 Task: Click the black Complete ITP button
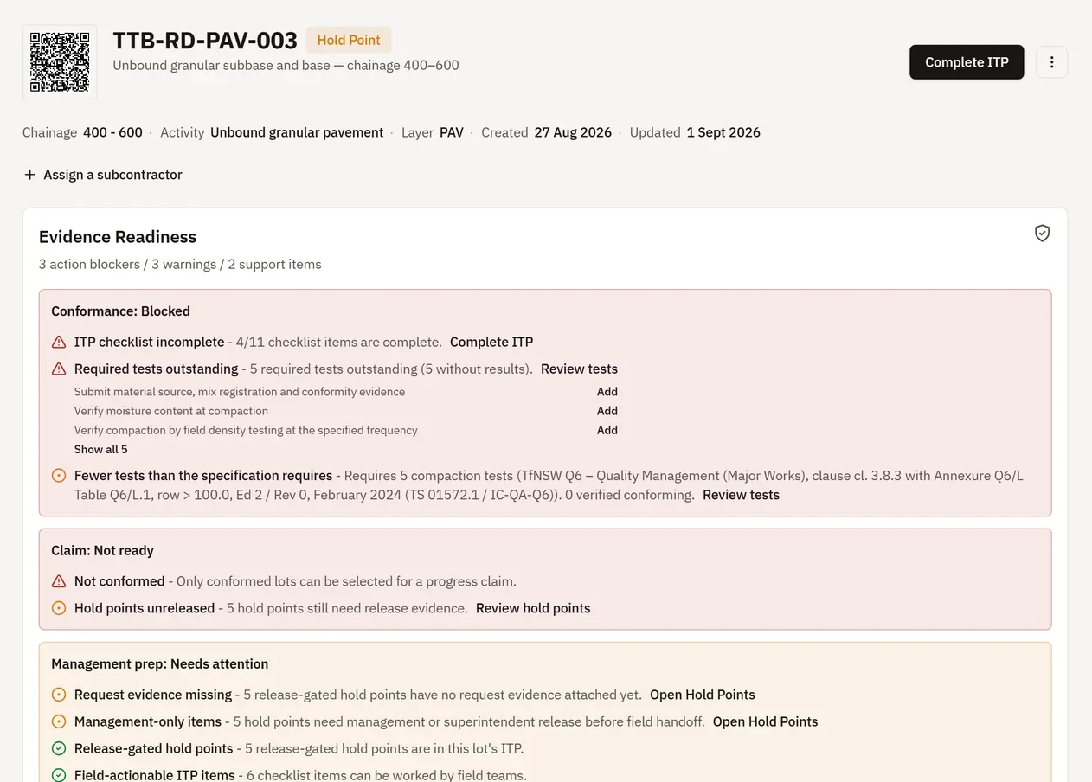tap(967, 62)
